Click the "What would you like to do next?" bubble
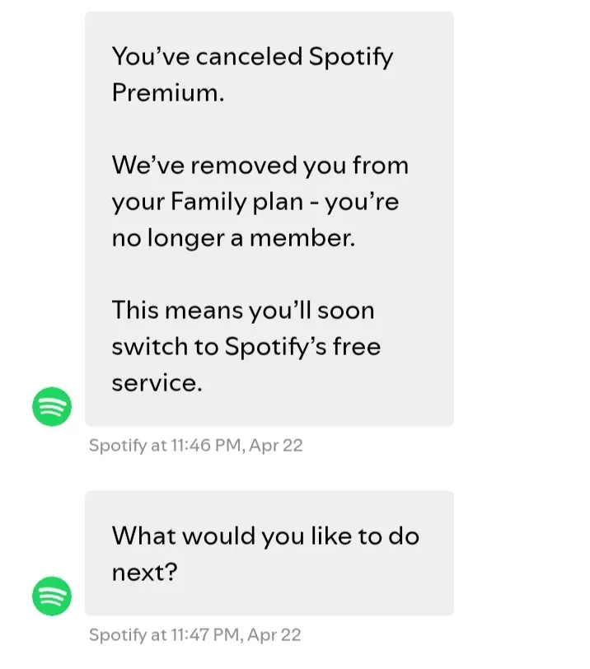 pyautogui.click(x=269, y=553)
